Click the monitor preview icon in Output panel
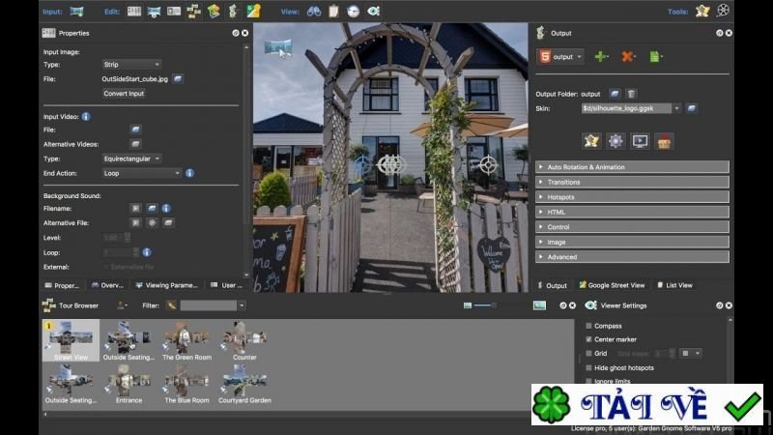 tap(640, 141)
